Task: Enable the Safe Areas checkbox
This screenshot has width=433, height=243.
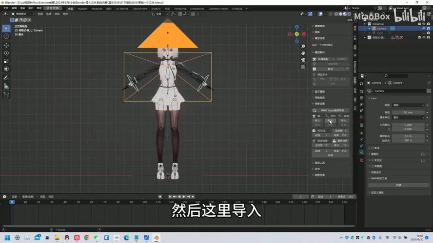Action: point(373,160)
